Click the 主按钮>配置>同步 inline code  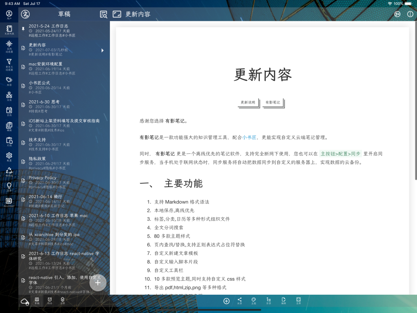pos(340,154)
